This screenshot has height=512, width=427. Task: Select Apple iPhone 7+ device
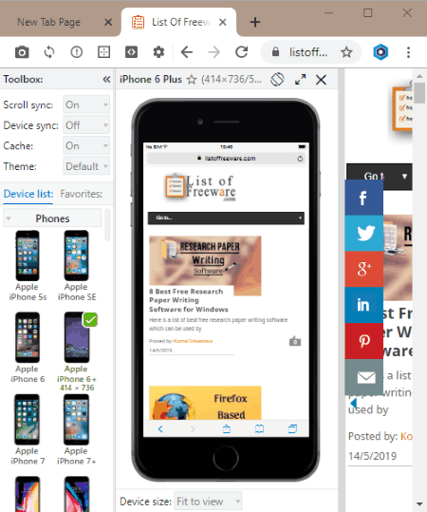click(76, 429)
